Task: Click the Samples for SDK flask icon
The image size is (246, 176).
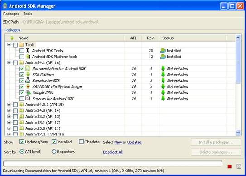Action: (x=28, y=81)
